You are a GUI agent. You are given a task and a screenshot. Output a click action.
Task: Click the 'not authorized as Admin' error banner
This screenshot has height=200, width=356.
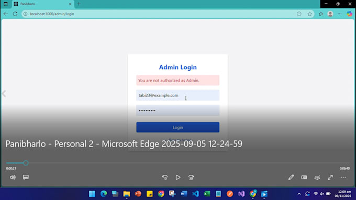pos(178,80)
